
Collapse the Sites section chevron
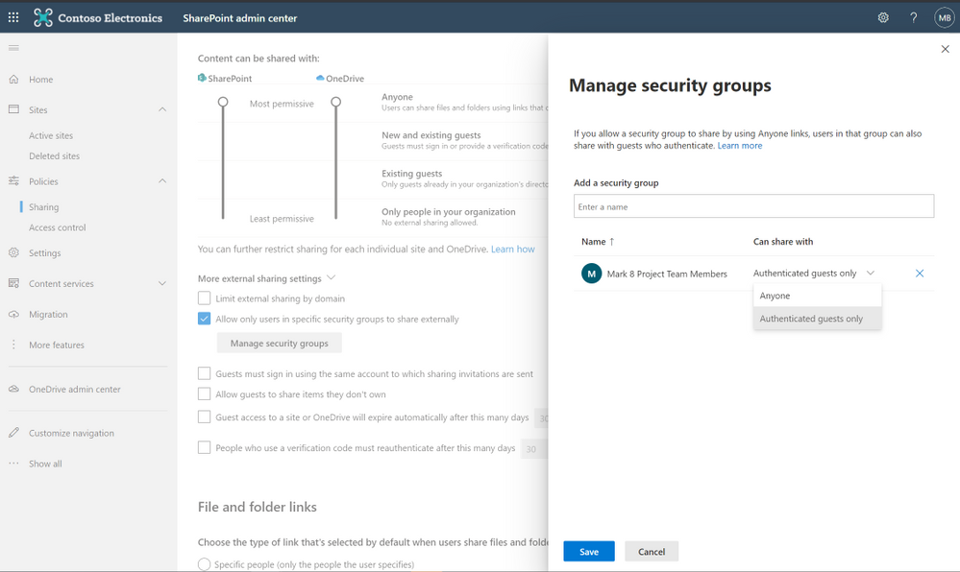pos(162,109)
